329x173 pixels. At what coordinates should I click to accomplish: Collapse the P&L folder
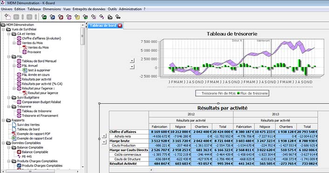[9, 57]
